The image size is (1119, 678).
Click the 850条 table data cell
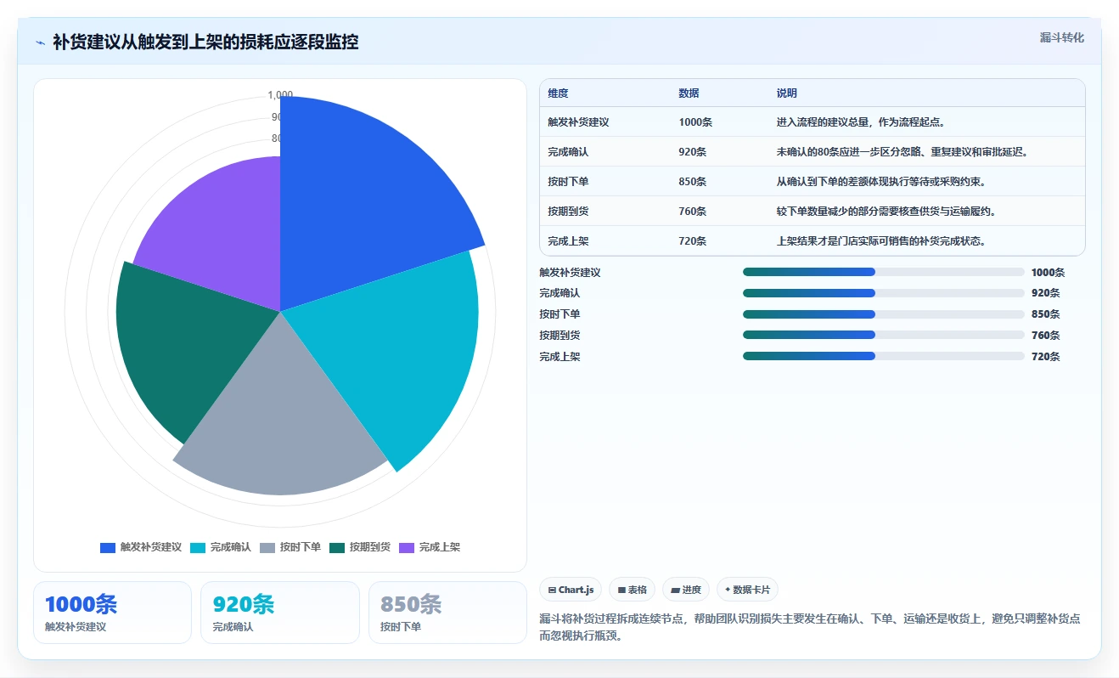(x=693, y=182)
